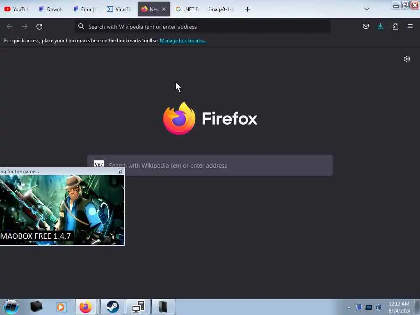Go forward one page
This screenshot has height=315, width=420.
(x=25, y=27)
